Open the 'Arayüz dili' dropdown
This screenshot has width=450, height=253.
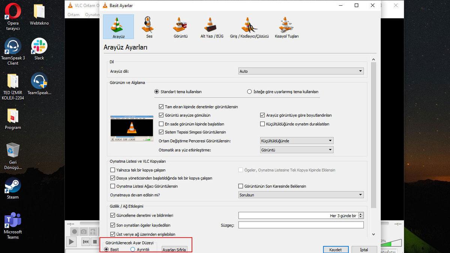300,71
